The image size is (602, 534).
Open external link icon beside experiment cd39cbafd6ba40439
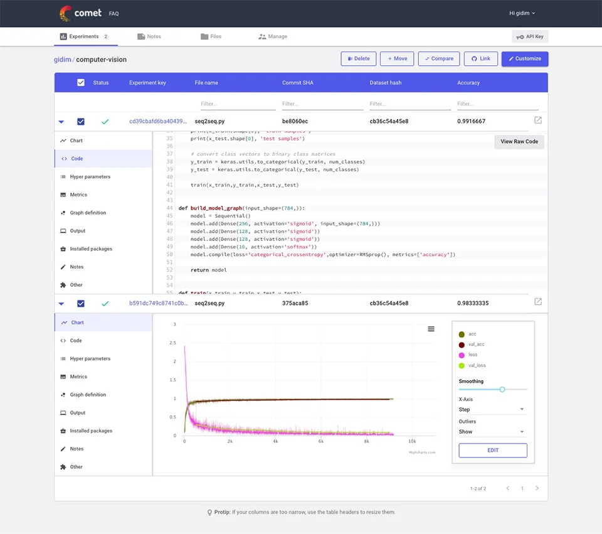tap(537, 120)
